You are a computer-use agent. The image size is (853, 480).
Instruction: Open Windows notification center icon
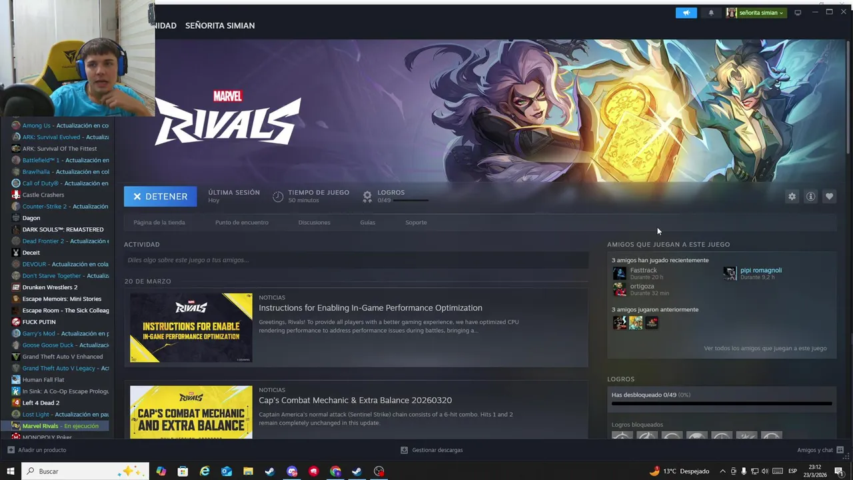(838, 471)
